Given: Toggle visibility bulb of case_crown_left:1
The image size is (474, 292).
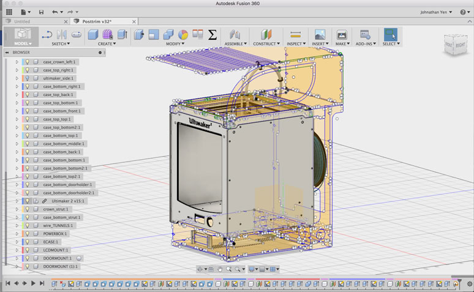Looking at the screenshot, I should tap(27, 62).
